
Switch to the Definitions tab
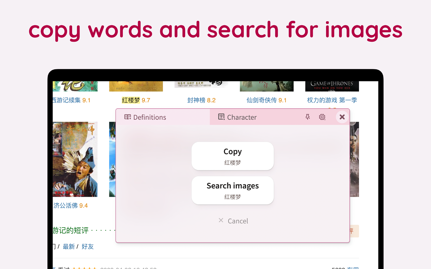click(x=150, y=117)
